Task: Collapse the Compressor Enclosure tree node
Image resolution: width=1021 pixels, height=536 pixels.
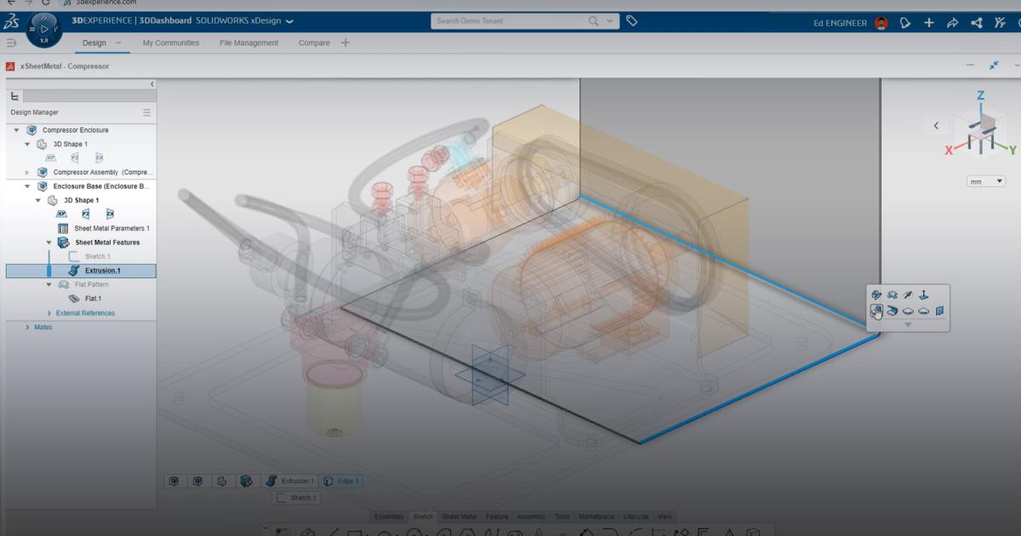Action: (16, 130)
